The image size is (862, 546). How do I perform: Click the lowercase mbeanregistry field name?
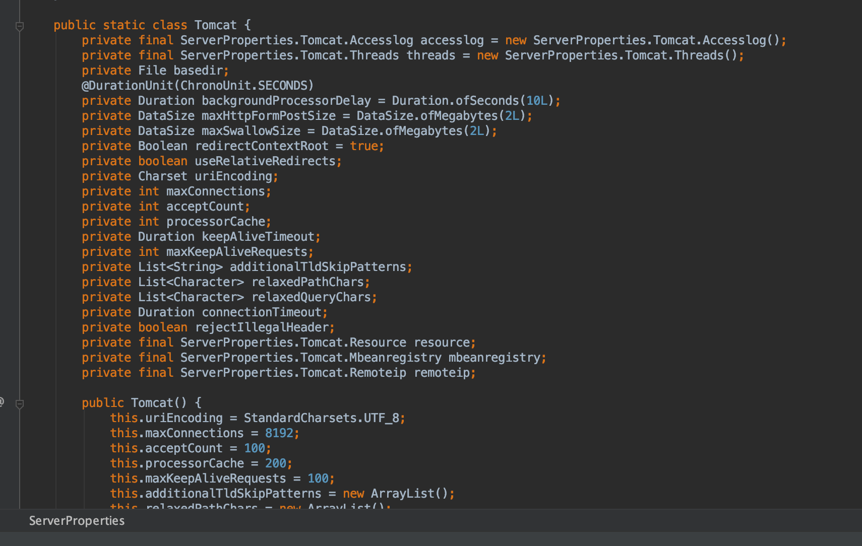[x=495, y=358]
